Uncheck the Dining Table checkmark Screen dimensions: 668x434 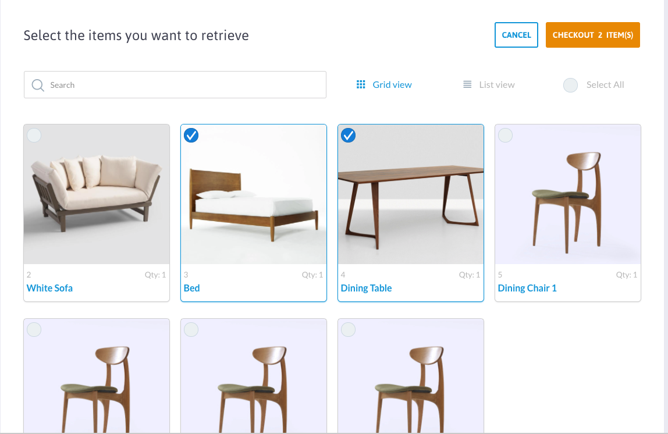349,136
